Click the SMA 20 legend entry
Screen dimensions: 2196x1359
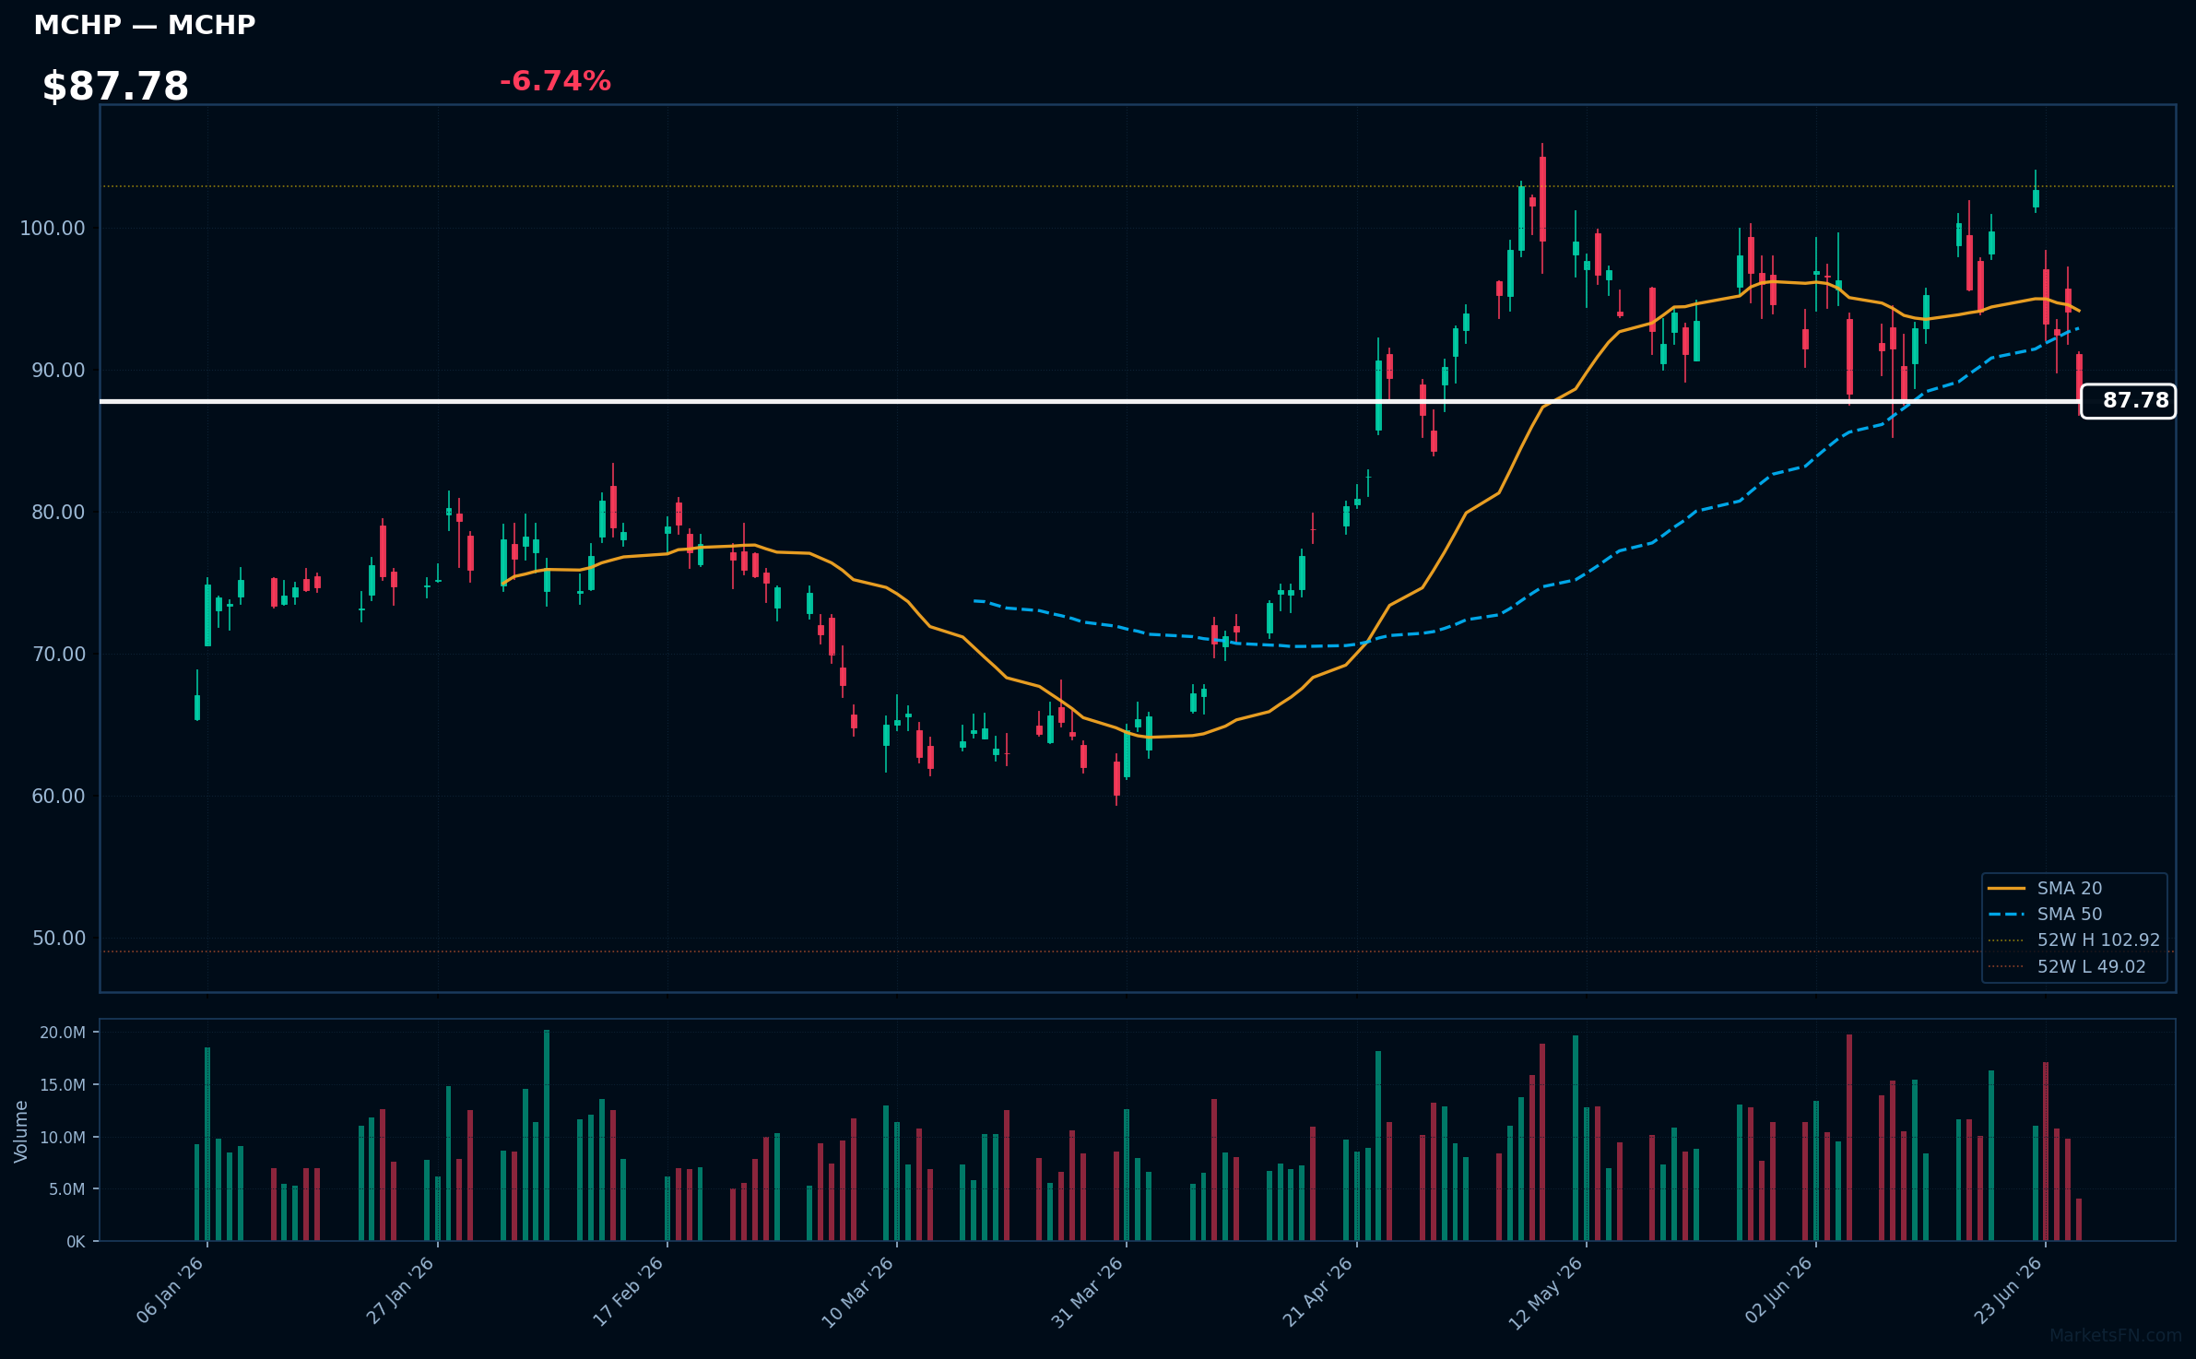(2070, 888)
